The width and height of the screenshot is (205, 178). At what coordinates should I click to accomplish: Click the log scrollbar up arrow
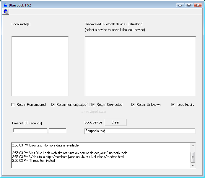(193, 145)
